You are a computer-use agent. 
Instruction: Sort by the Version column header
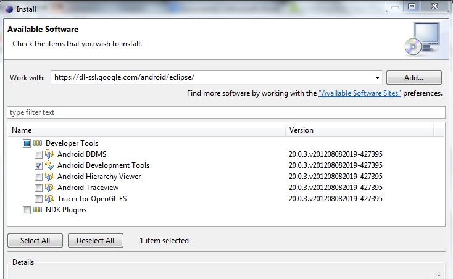pos(360,130)
